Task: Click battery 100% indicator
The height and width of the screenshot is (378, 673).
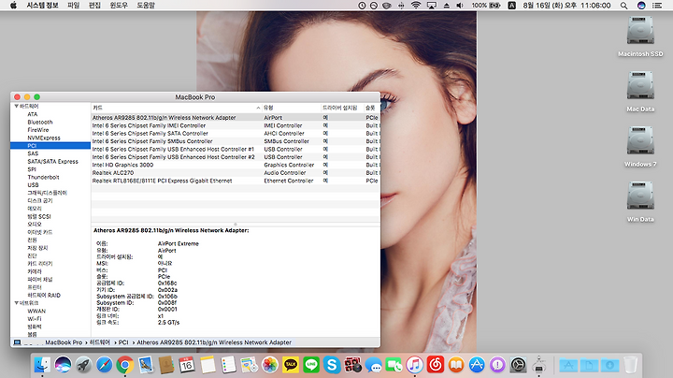Action: pos(486,6)
